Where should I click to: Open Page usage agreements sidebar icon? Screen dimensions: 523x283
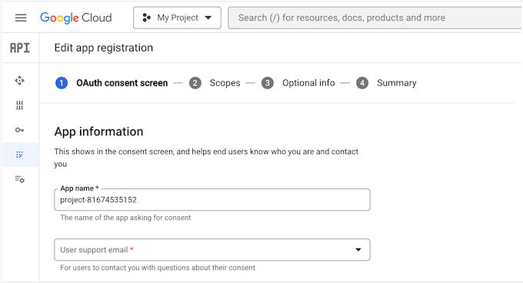(20, 179)
